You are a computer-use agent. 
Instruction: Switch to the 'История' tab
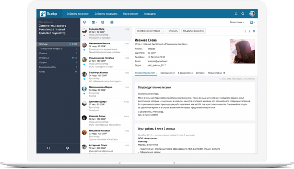coord(200,73)
